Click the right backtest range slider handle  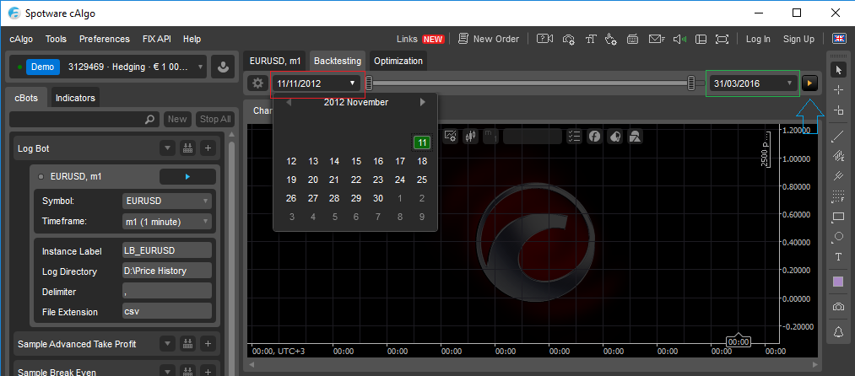pos(691,83)
